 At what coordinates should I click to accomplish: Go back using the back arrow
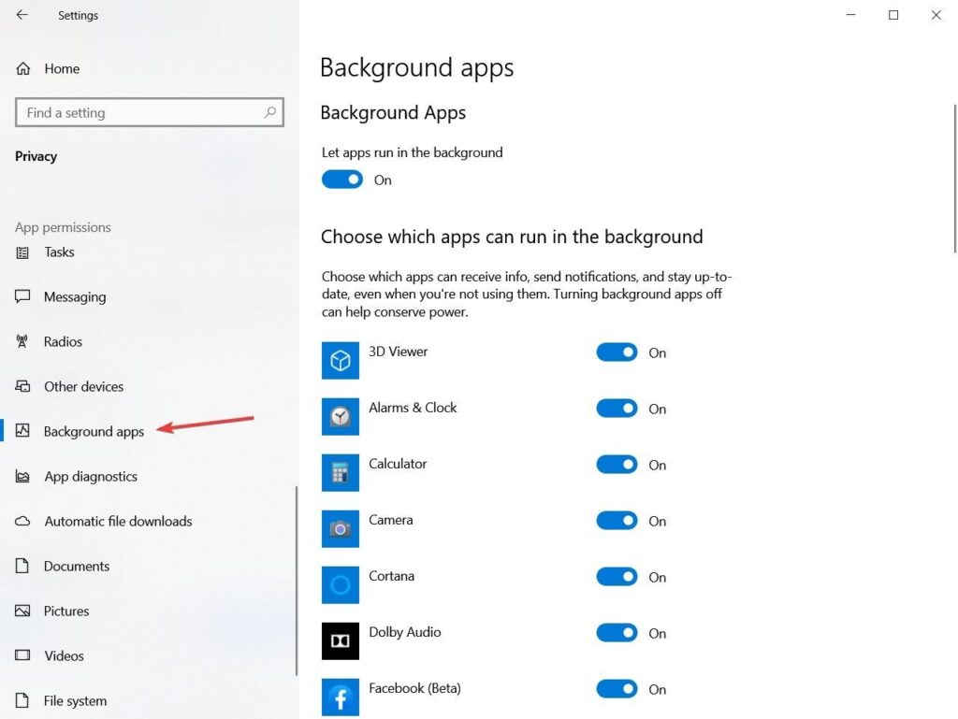[x=22, y=15]
